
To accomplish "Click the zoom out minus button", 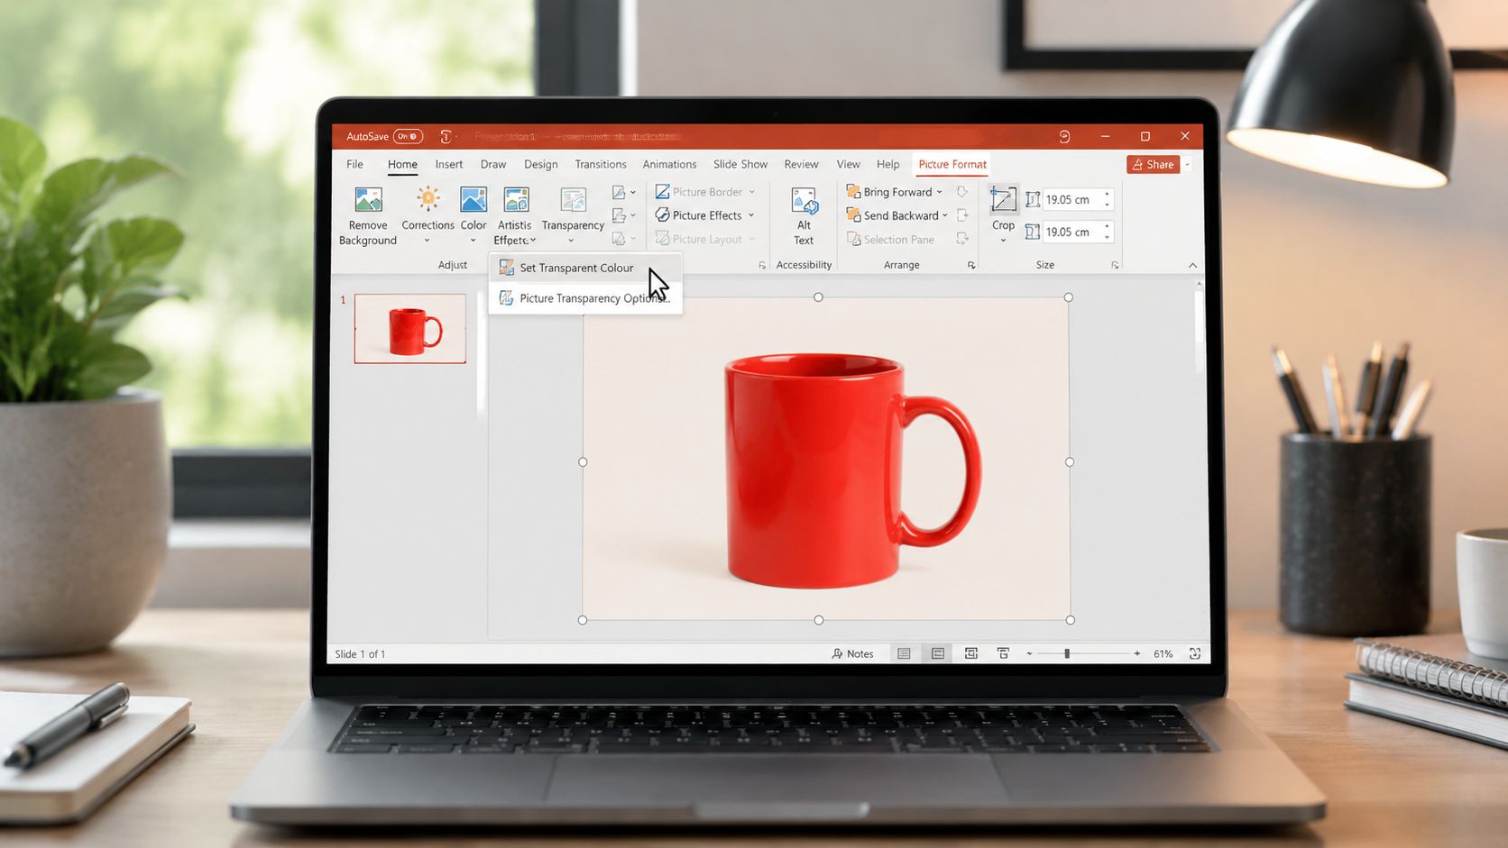I will click(x=1029, y=653).
